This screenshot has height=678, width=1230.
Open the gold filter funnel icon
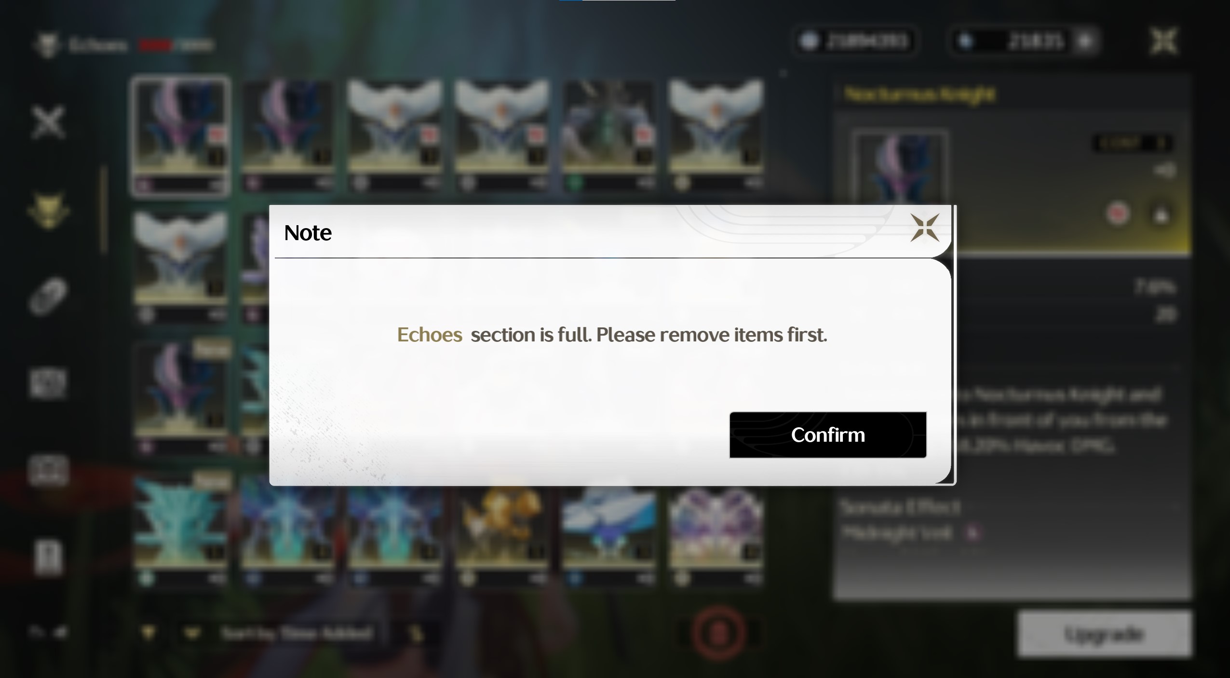[149, 633]
